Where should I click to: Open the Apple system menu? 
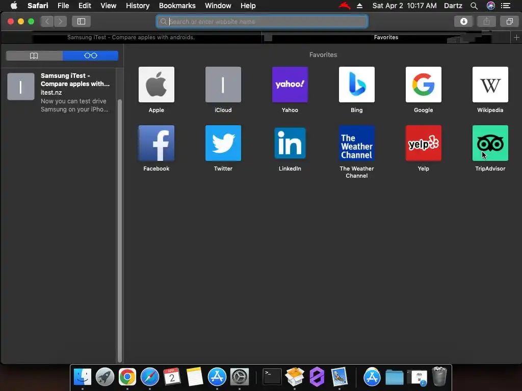(14, 6)
